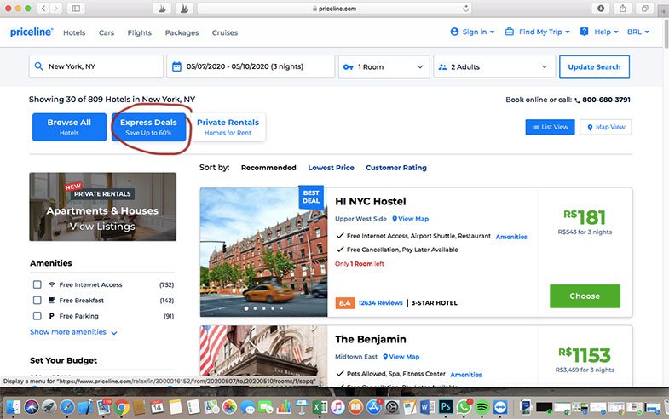This screenshot has width=669, height=419.
Task: Open Photos app in the dock
Action: pos(229,407)
